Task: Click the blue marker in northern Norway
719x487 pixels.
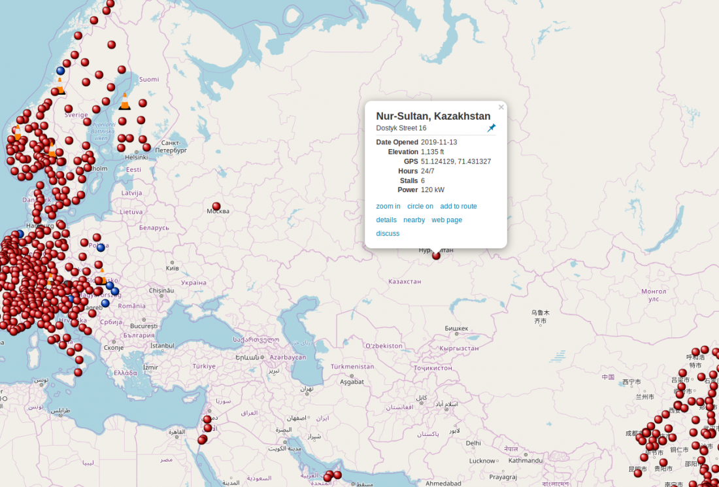Action: point(61,71)
